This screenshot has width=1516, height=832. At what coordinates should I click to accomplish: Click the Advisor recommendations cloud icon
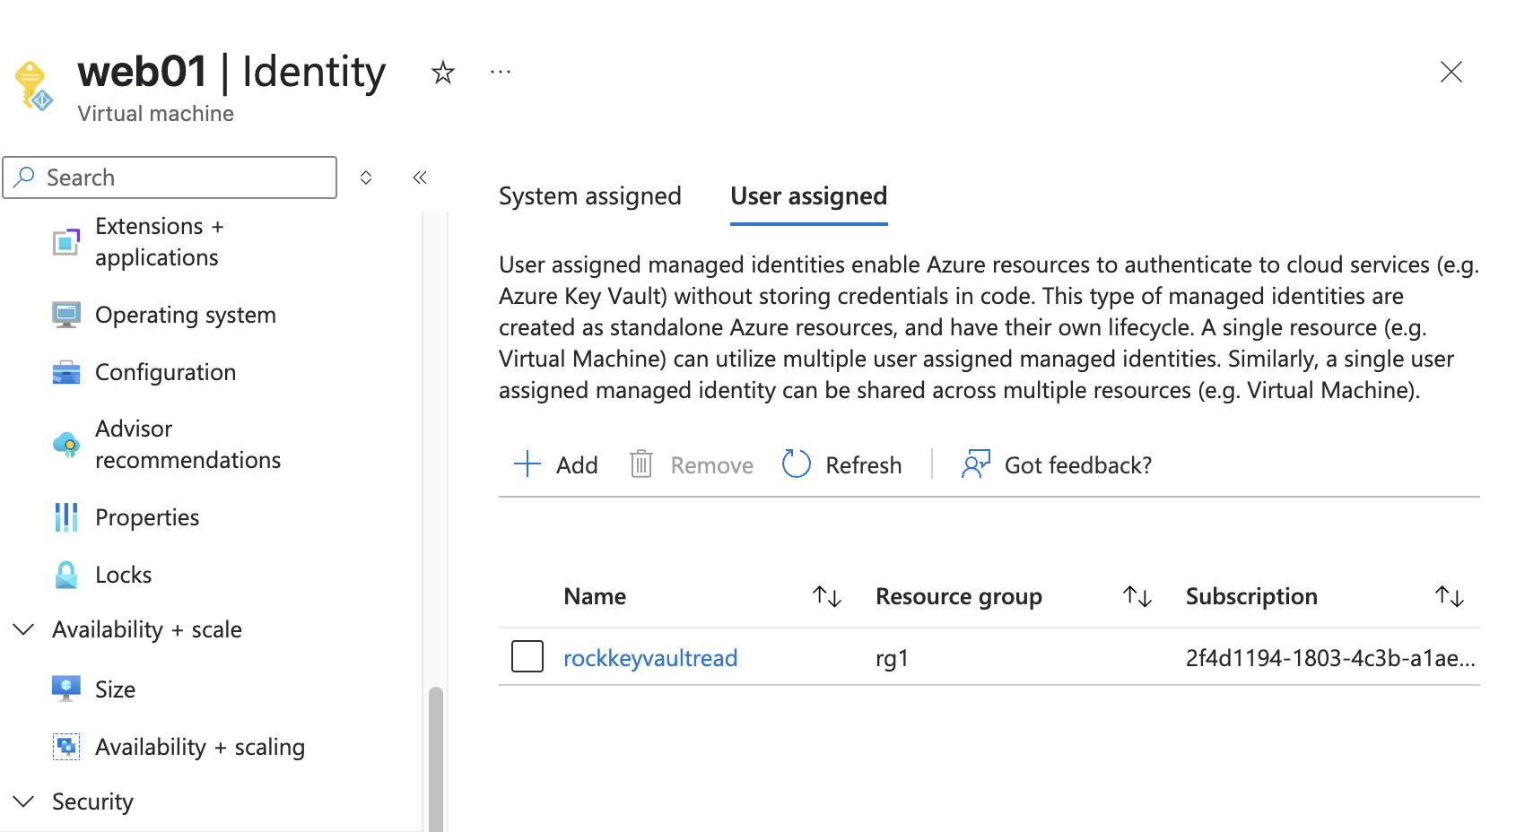coord(66,445)
